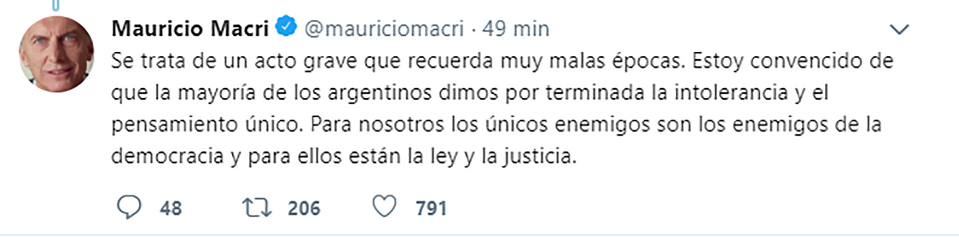Viewport: 959px width, 237px height.
Task: Open Mauricio Macri's profile picture
Action: pos(56,54)
